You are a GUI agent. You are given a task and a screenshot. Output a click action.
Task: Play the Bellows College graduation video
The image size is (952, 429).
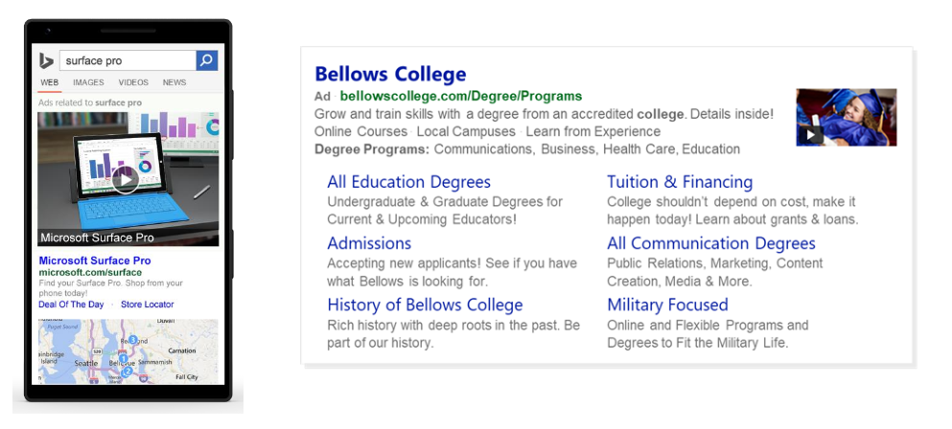(x=811, y=135)
